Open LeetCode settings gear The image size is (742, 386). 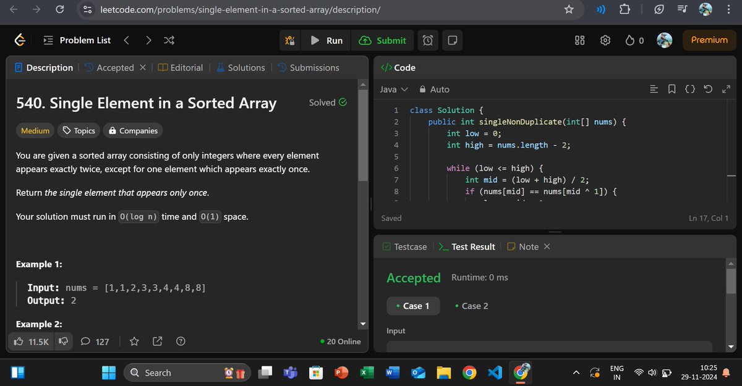coord(605,40)
